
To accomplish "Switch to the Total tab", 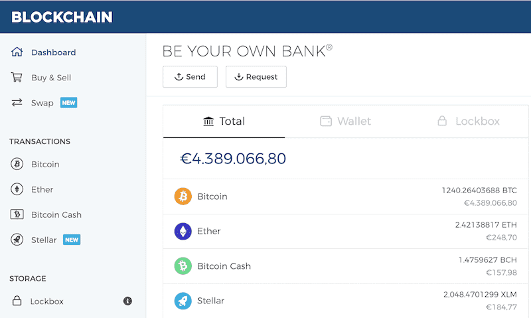I will pos(224,121).
